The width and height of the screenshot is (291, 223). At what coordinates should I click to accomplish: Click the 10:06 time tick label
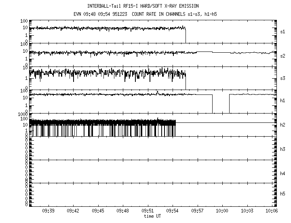pos(272,211)
